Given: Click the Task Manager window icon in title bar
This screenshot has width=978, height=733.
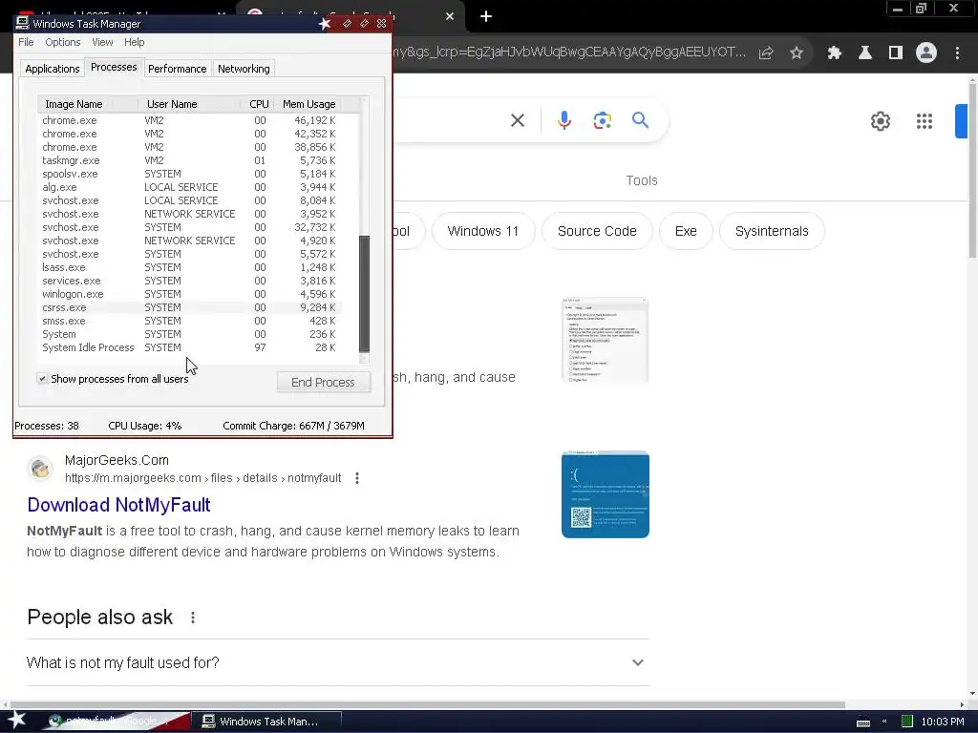Looking at the screenshot, I should pyautogui.click(x=23, y=23).
